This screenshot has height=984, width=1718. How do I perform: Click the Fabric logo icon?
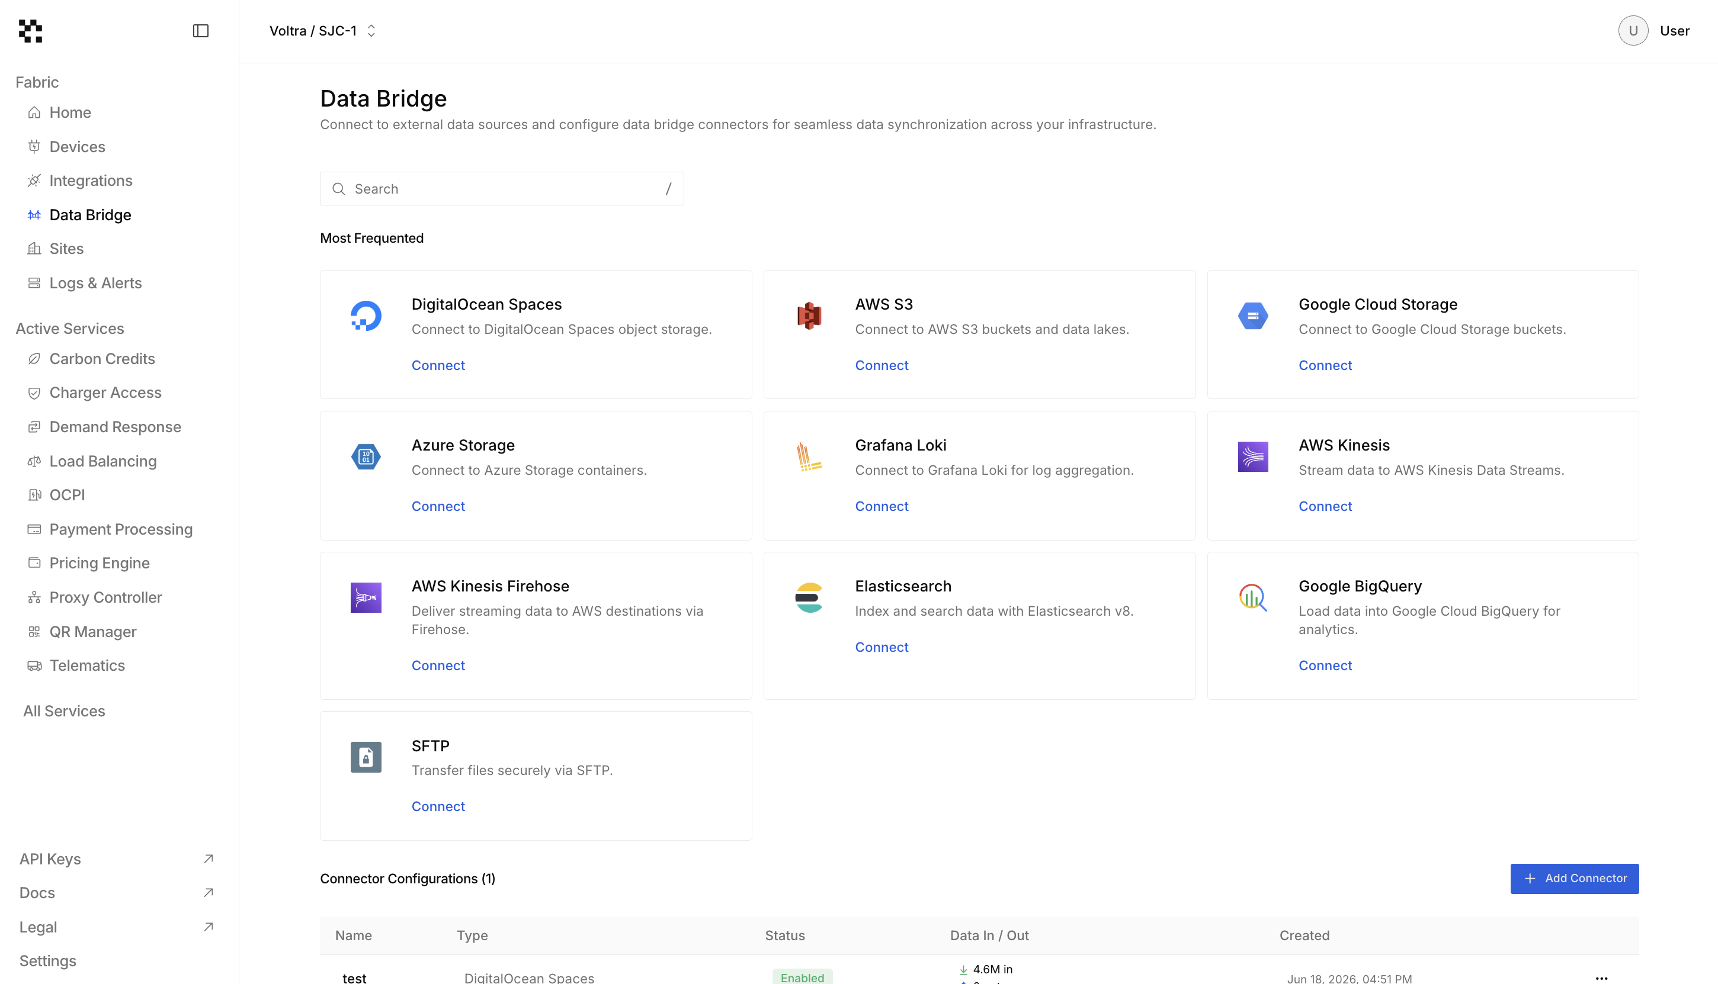[30, 31]
